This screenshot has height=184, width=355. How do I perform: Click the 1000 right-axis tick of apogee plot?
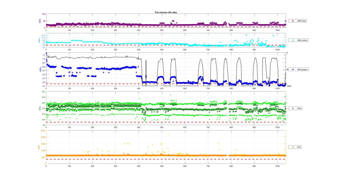coord(289,86)
